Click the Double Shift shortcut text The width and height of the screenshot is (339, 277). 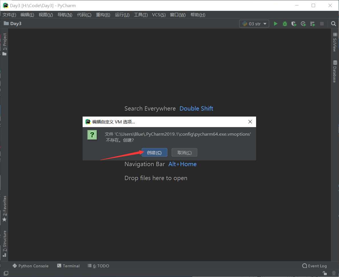click(x=196, y=109)
